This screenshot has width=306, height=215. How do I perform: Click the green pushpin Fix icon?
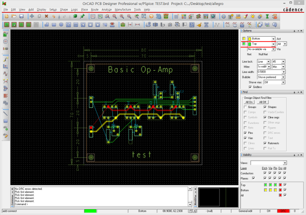[82, 16]
